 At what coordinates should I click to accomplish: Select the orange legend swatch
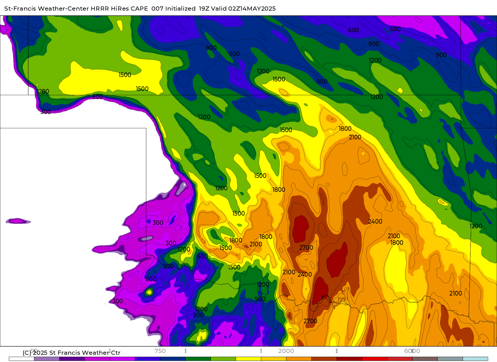tap(299, 359)
